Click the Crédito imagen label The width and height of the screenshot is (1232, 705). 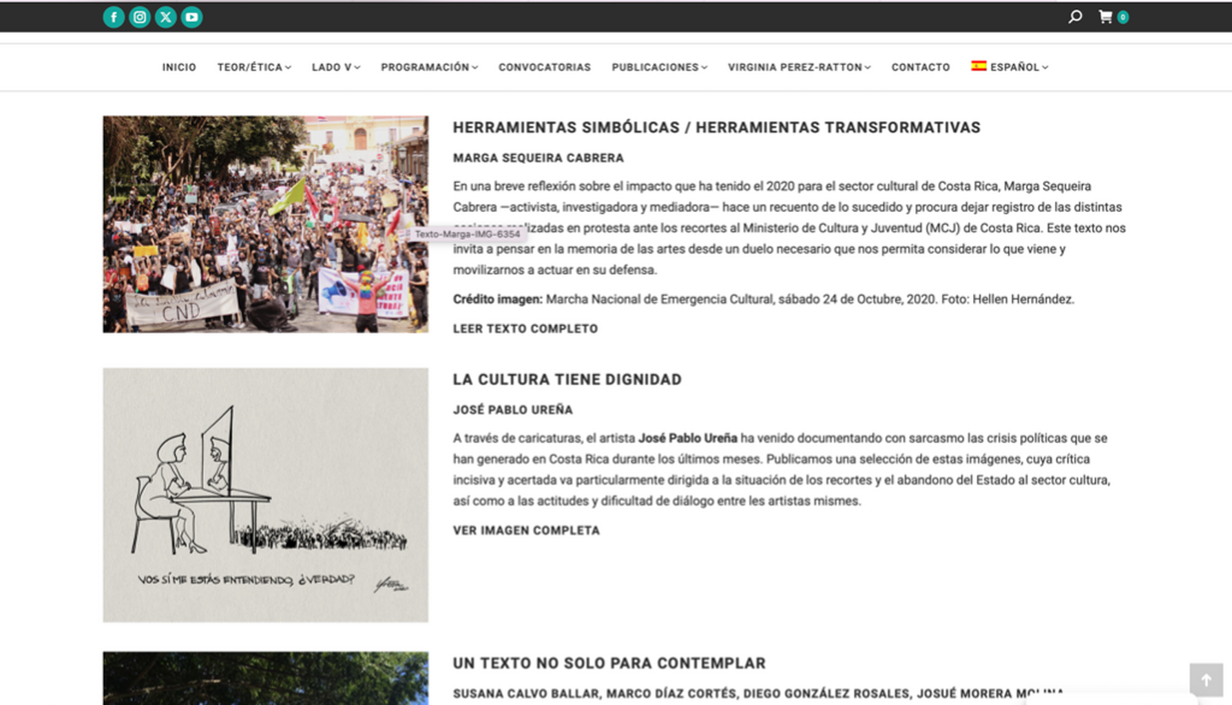point(497,299)
